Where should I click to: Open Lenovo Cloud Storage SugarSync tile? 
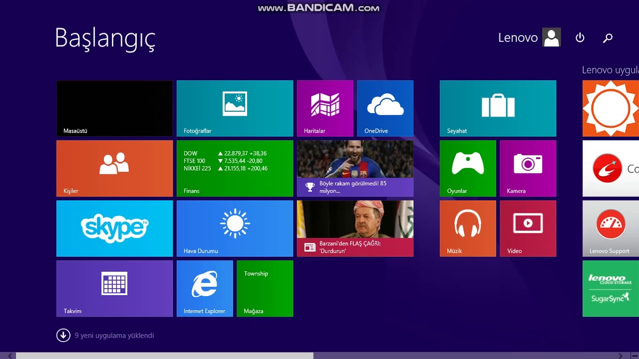coord(611,288)
